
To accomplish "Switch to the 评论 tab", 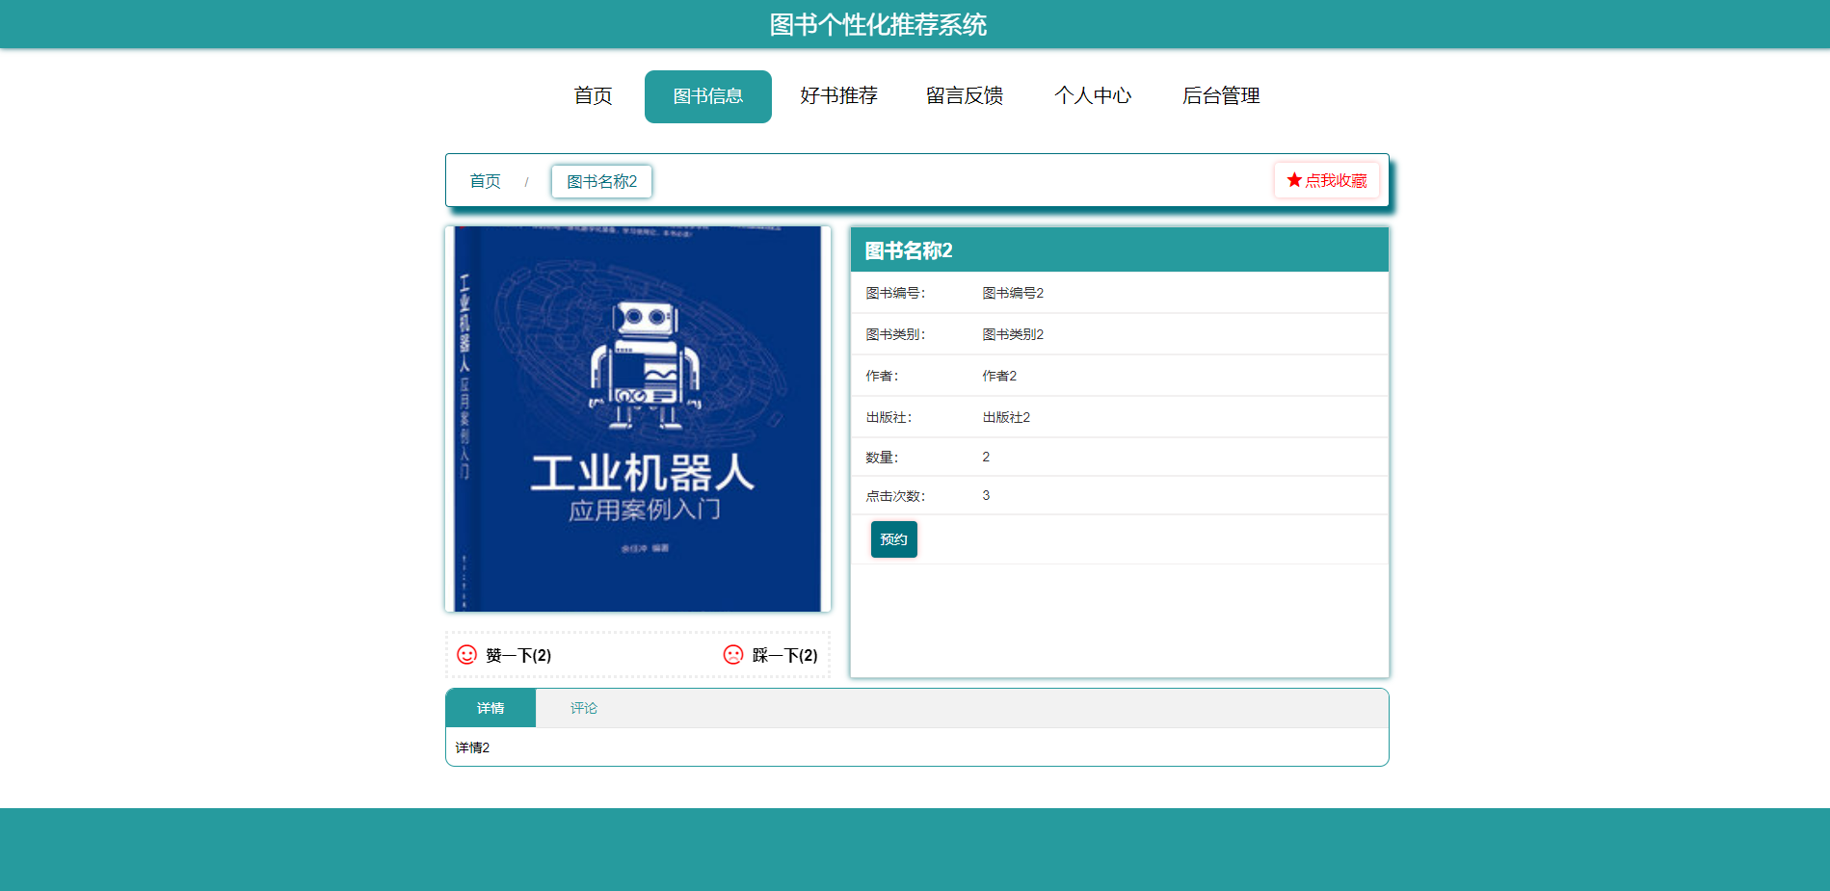I will pos(583,708).
